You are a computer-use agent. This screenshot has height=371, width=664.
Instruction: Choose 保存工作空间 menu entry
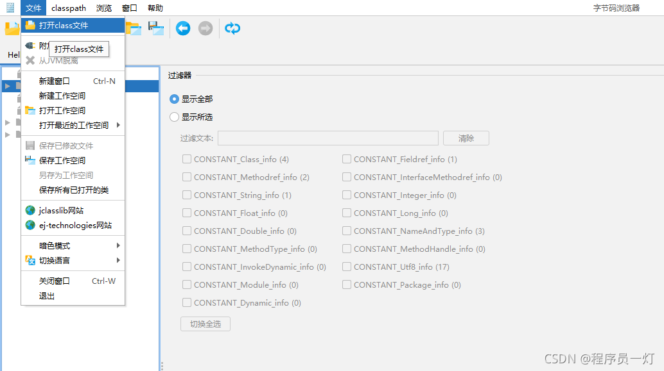(73, 161)
